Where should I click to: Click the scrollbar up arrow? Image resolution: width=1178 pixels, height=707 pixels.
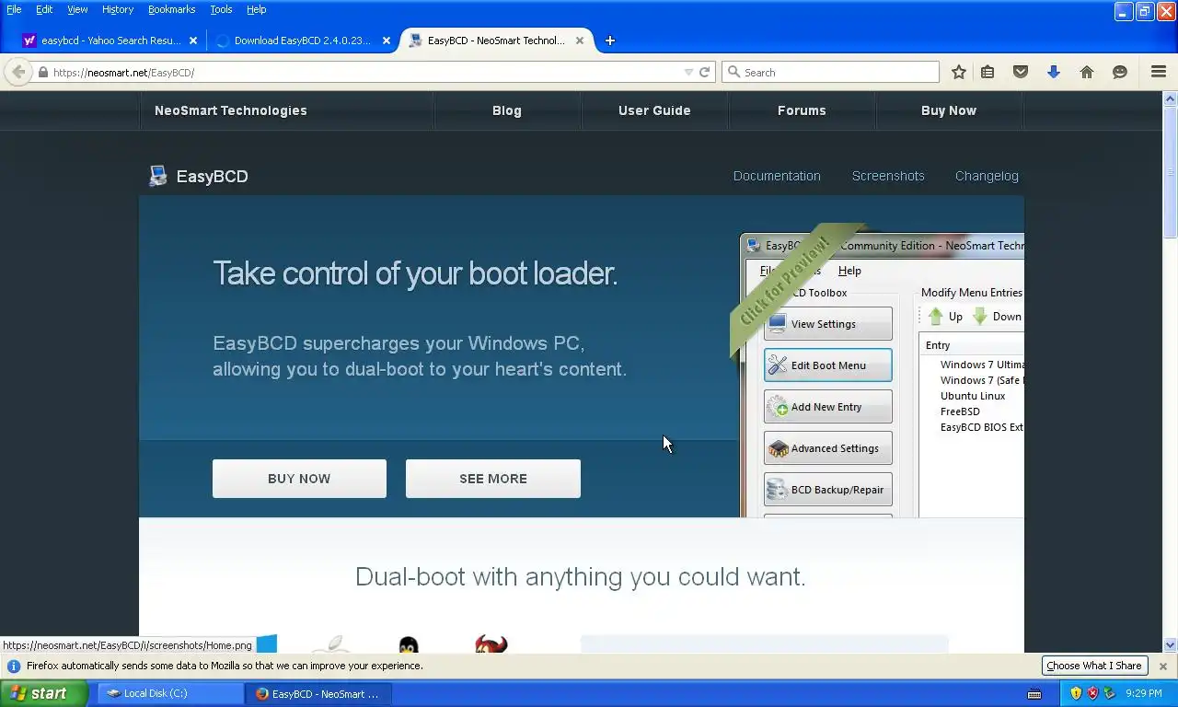(1171, 98)
